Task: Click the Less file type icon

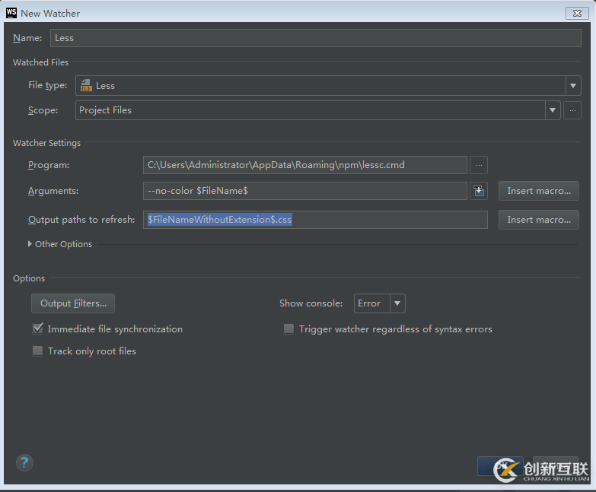Action: pyautogui.click(x=86, y=85)
